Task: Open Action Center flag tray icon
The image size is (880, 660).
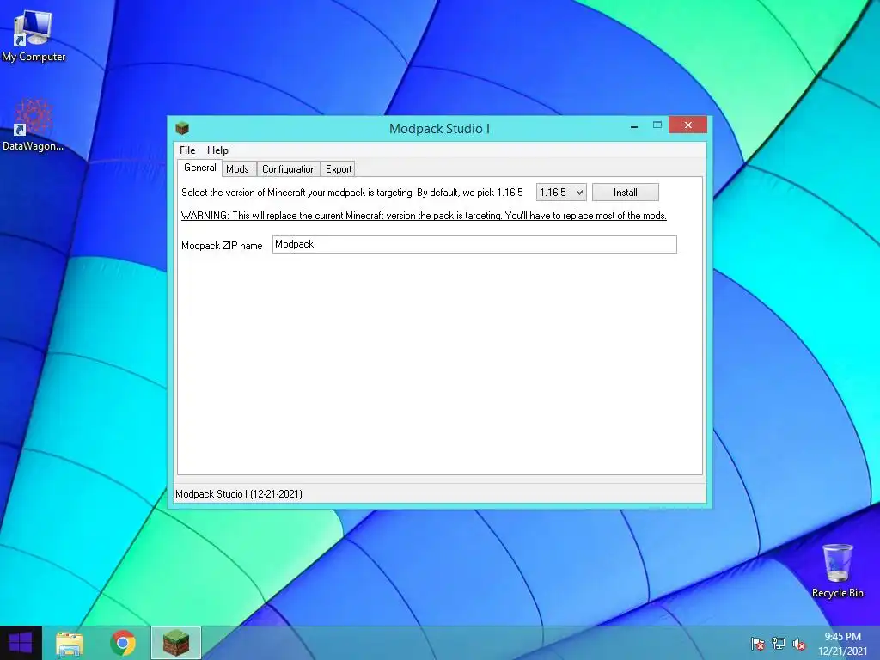Action: point(757,644)
